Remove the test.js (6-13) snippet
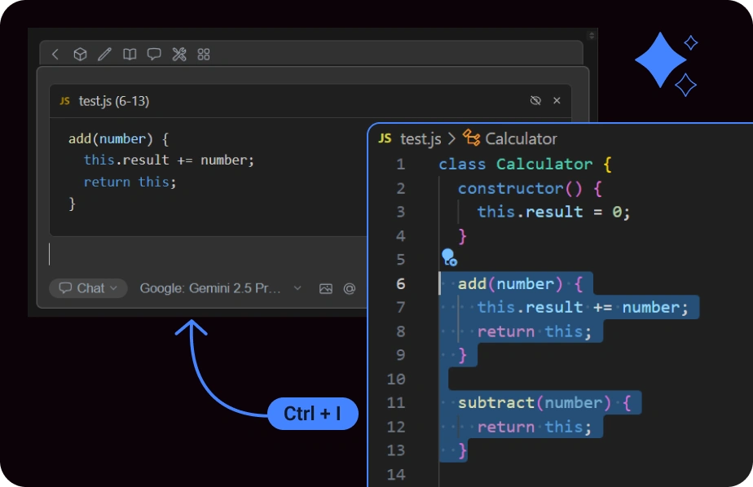The image size is (753, 487). coord(557,101)
